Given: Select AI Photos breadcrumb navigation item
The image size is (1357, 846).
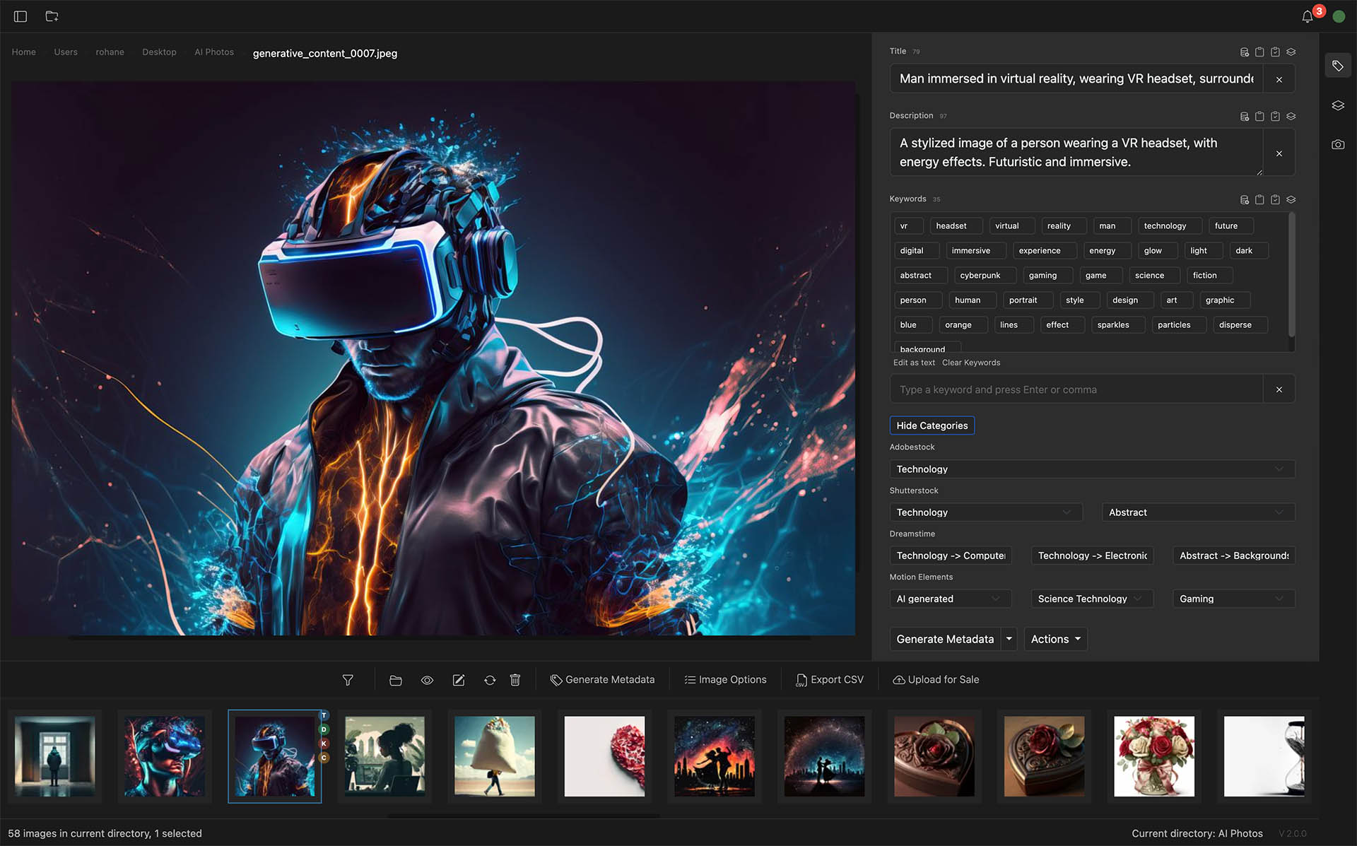Looking at the screenshot, I should tap(213, 52).
